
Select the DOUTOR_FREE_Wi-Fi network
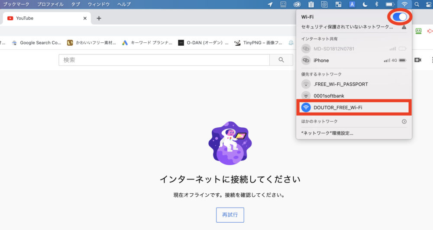(354, 107)
